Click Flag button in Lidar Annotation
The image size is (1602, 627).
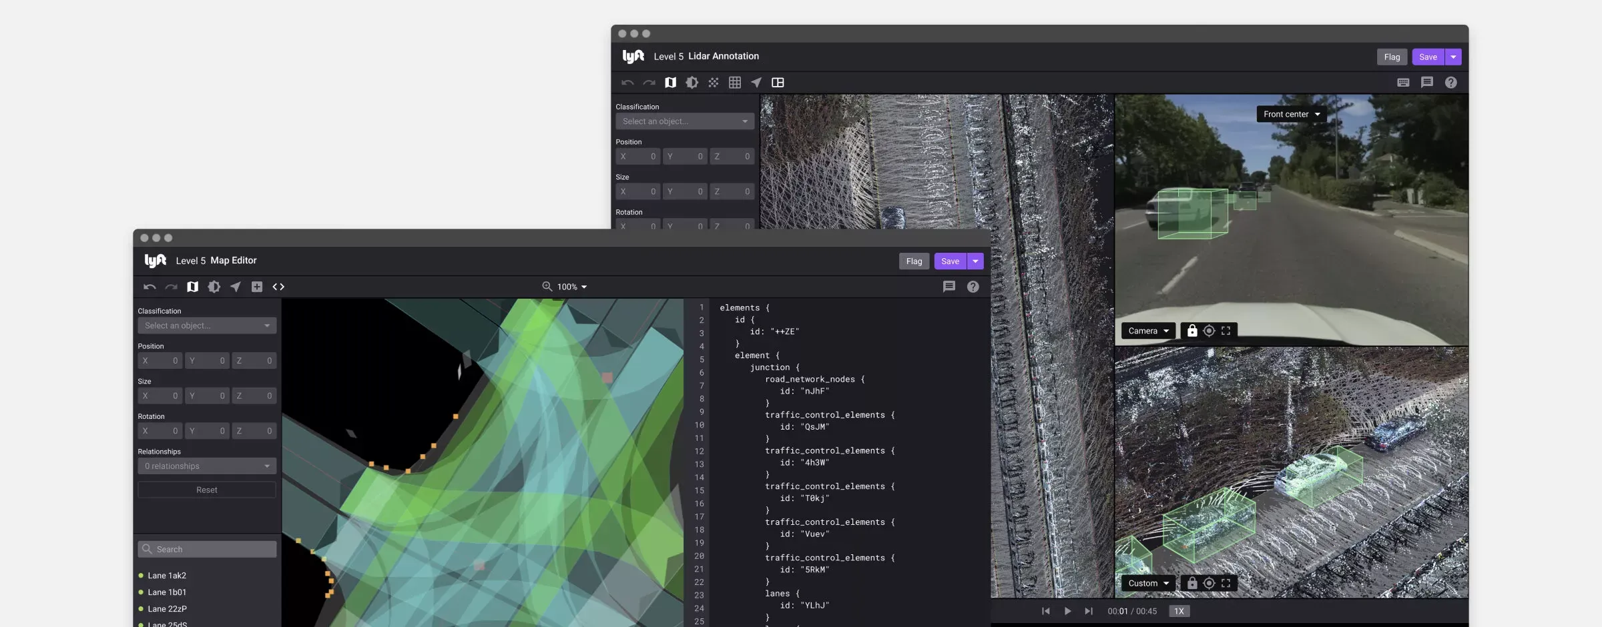pos(1392,57)
